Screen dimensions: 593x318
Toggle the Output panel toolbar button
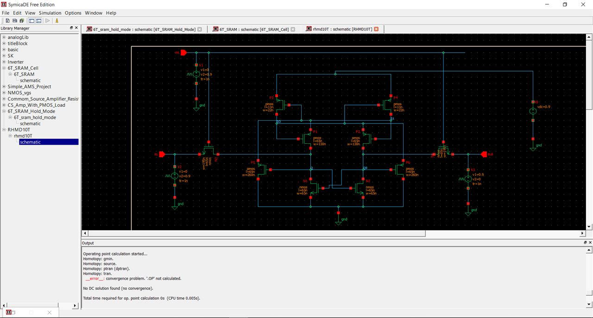[39, 21]
